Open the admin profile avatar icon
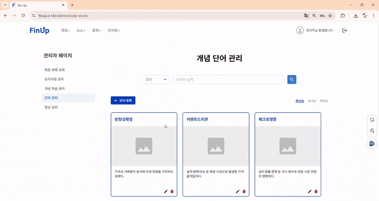 click(x=300, y=30)
